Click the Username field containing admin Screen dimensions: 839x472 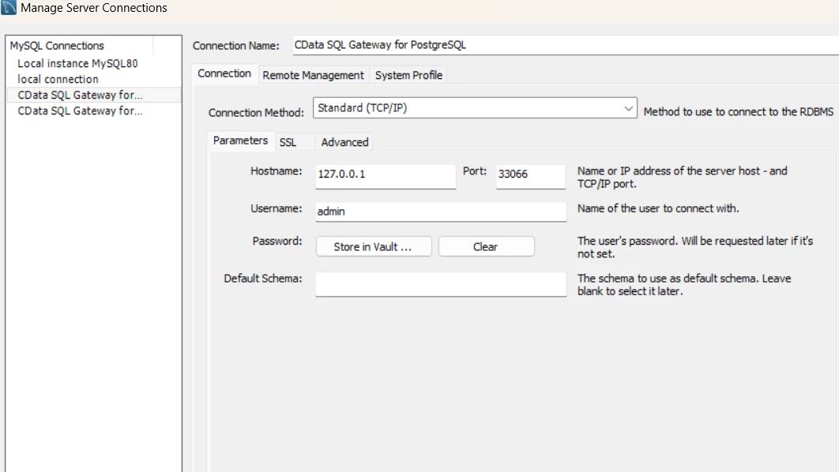coord(441,212)
